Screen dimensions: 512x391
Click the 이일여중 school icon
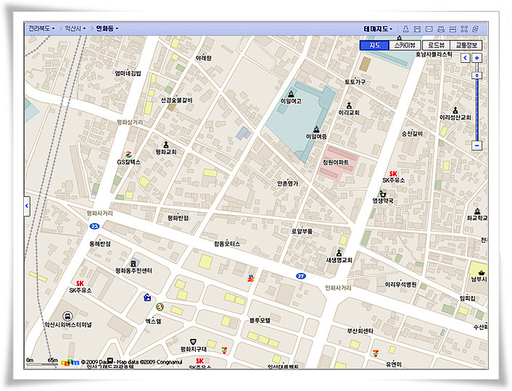click(316, 129)
